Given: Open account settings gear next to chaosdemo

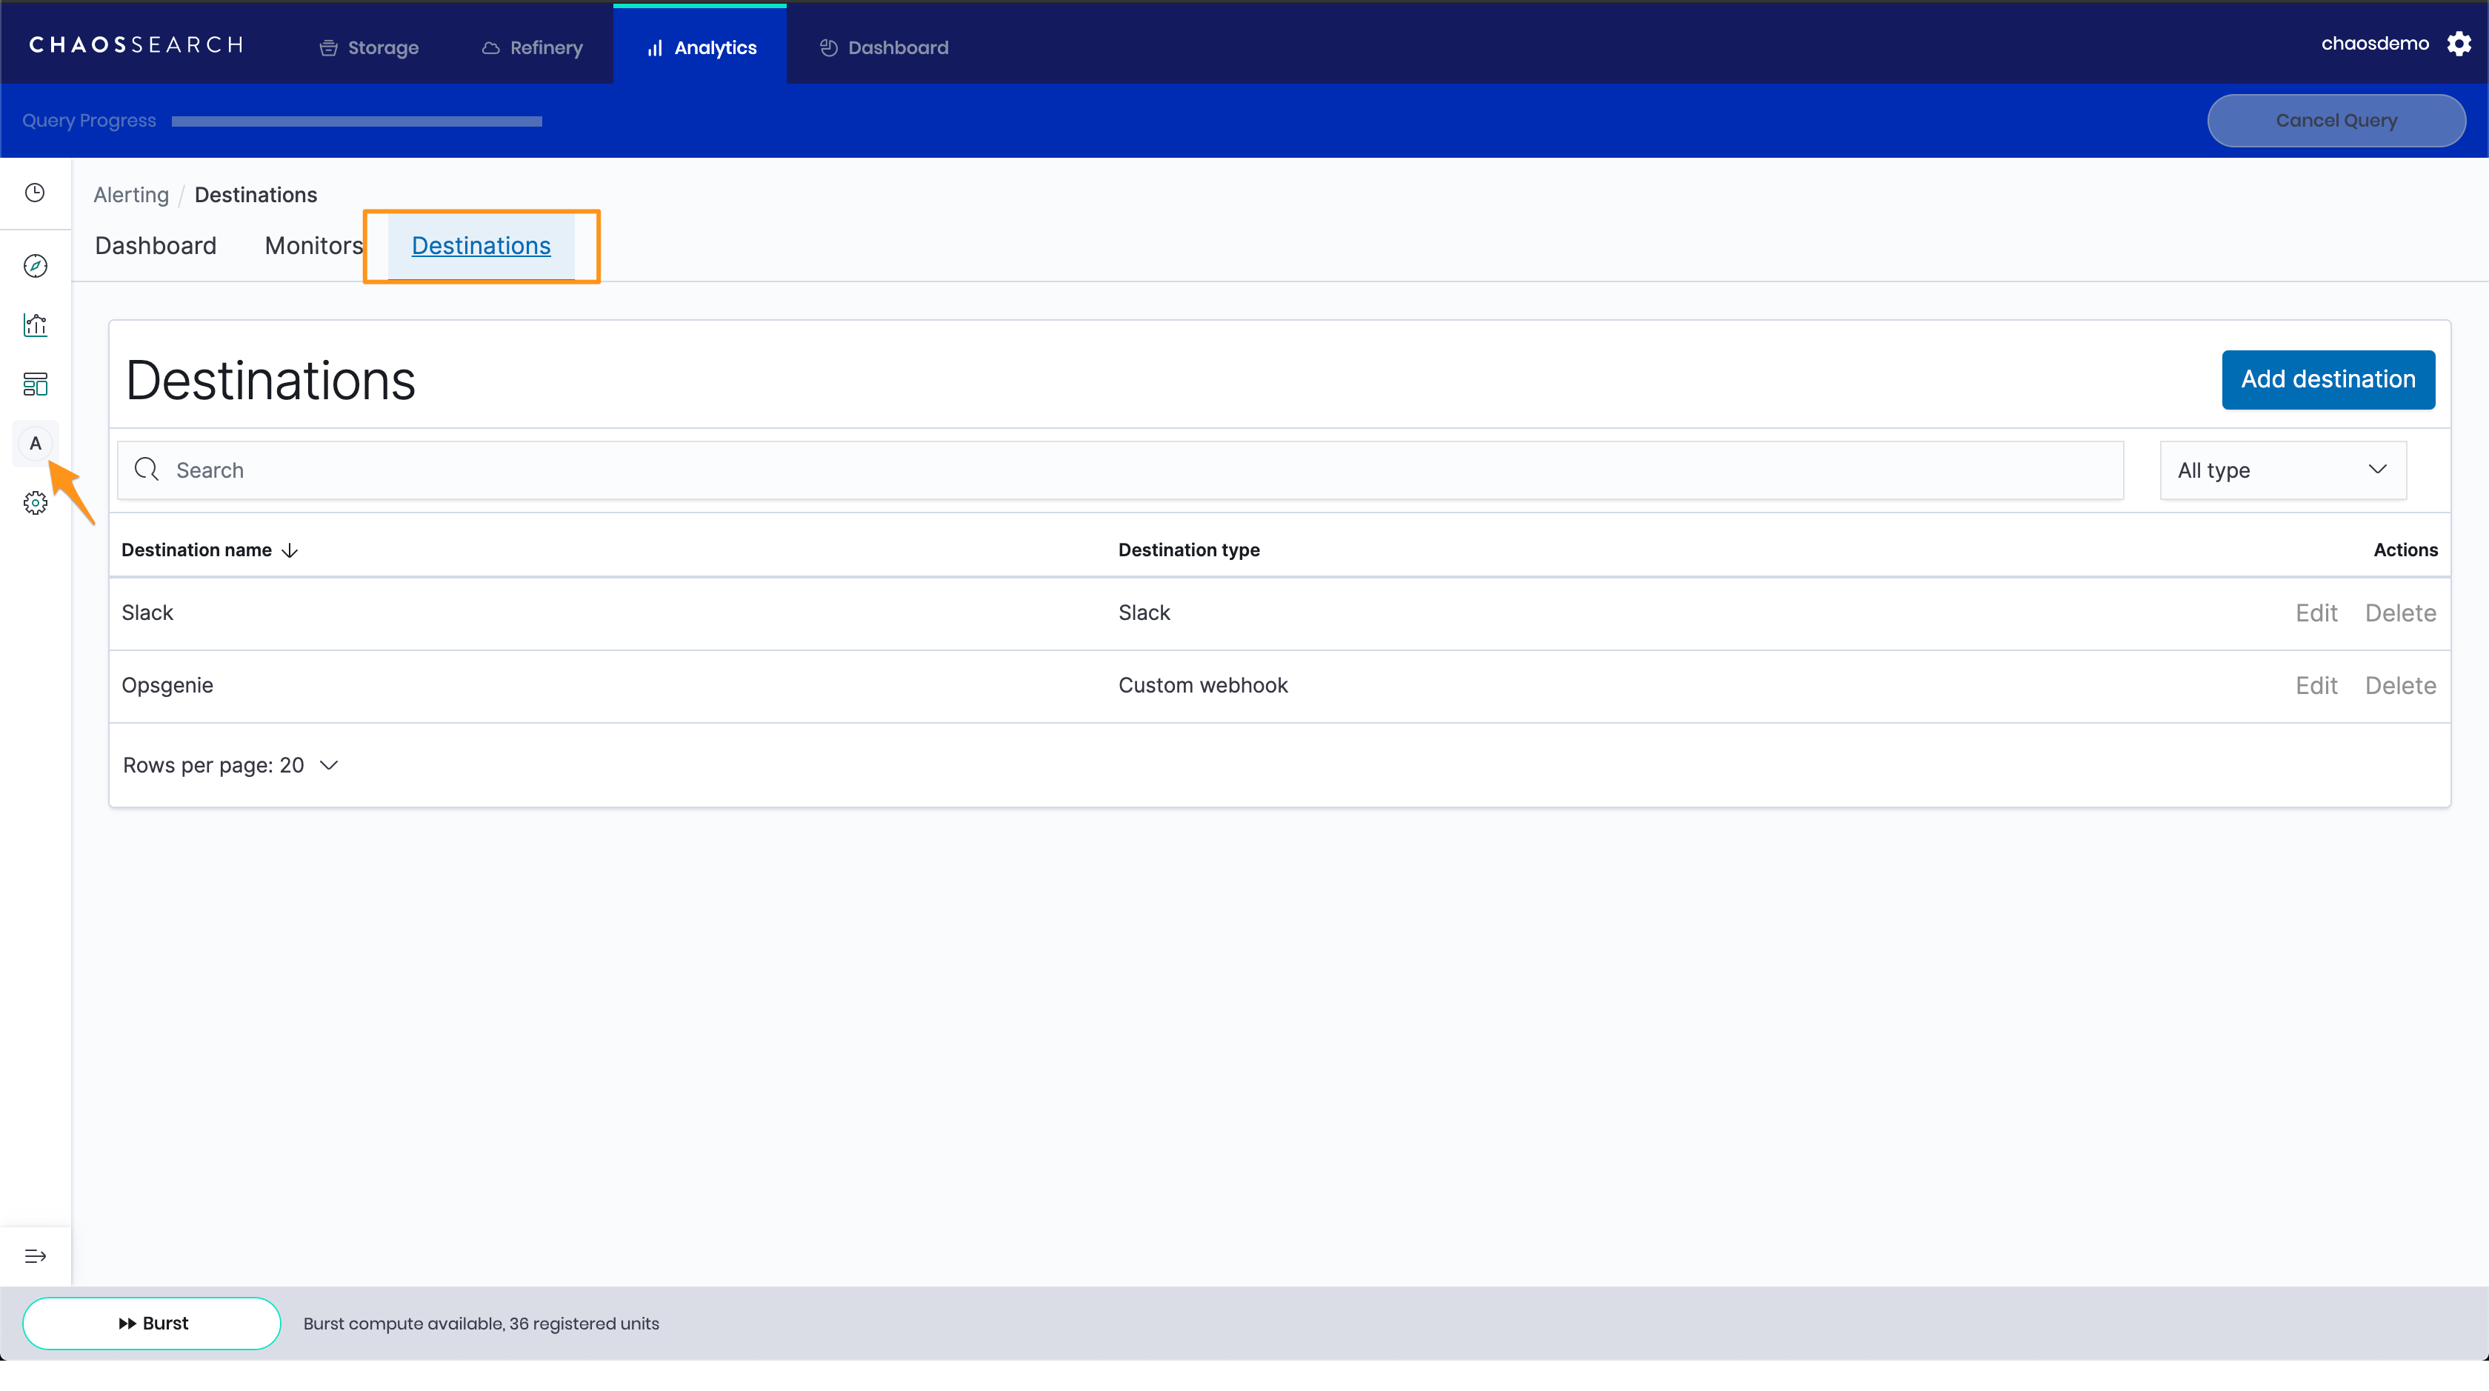Looking at the screenshot, I should tap(2458, 44).
